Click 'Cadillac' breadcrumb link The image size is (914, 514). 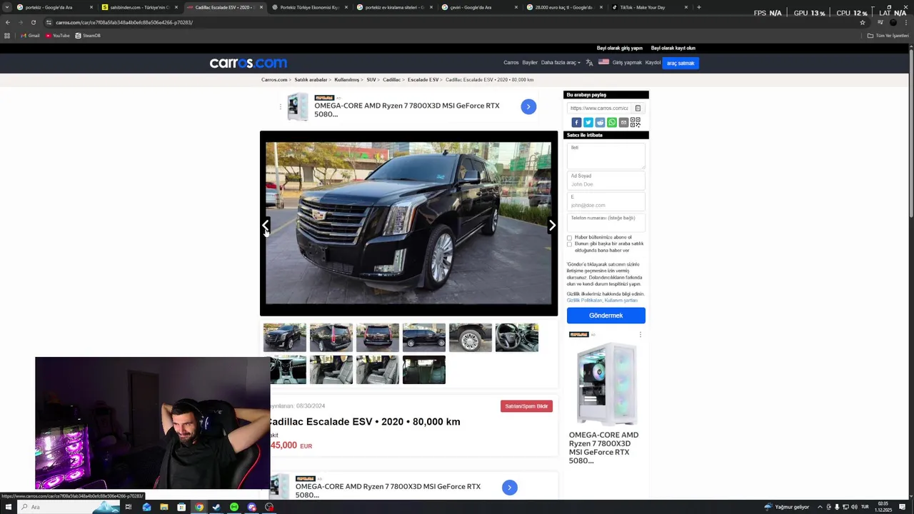pyautogui.click(x=391, y=80)
